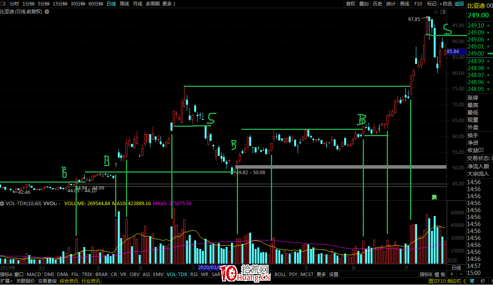
Task: Click the 统计 statistics button
Action: click(391, 3)
